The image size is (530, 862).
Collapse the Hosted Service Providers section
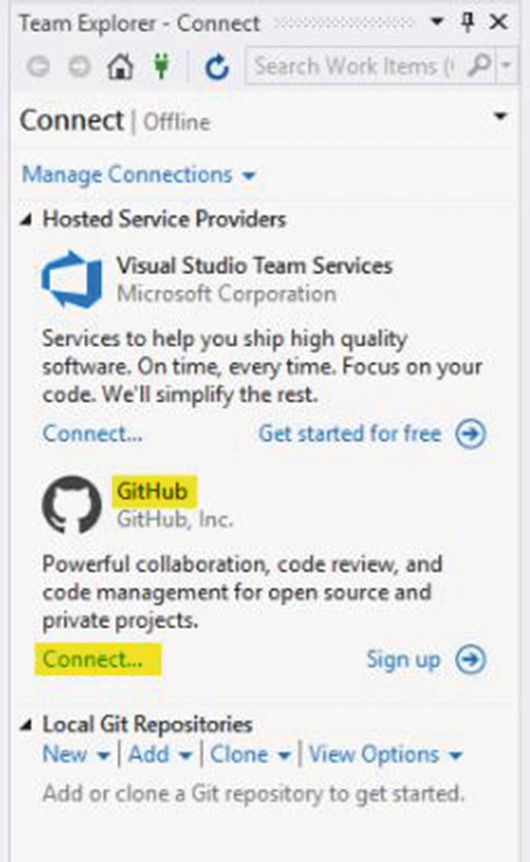[x=26, y=220]
